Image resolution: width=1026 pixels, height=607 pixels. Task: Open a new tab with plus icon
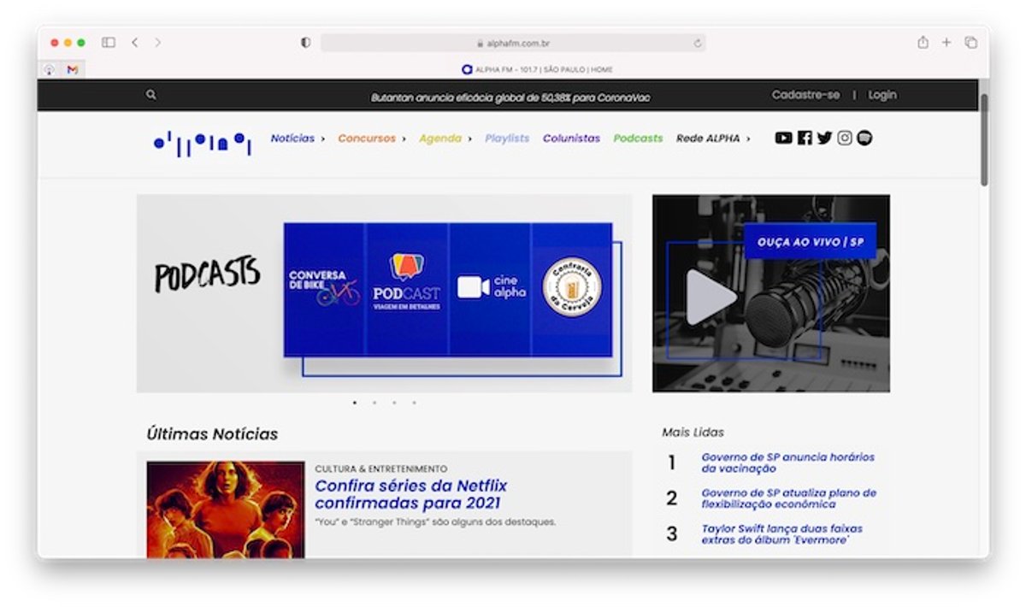[946, 42]
